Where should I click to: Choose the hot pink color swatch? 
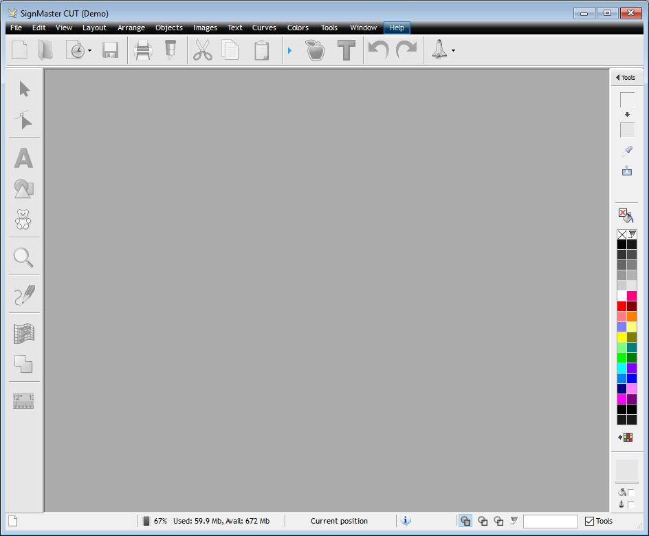click(632, 296)
